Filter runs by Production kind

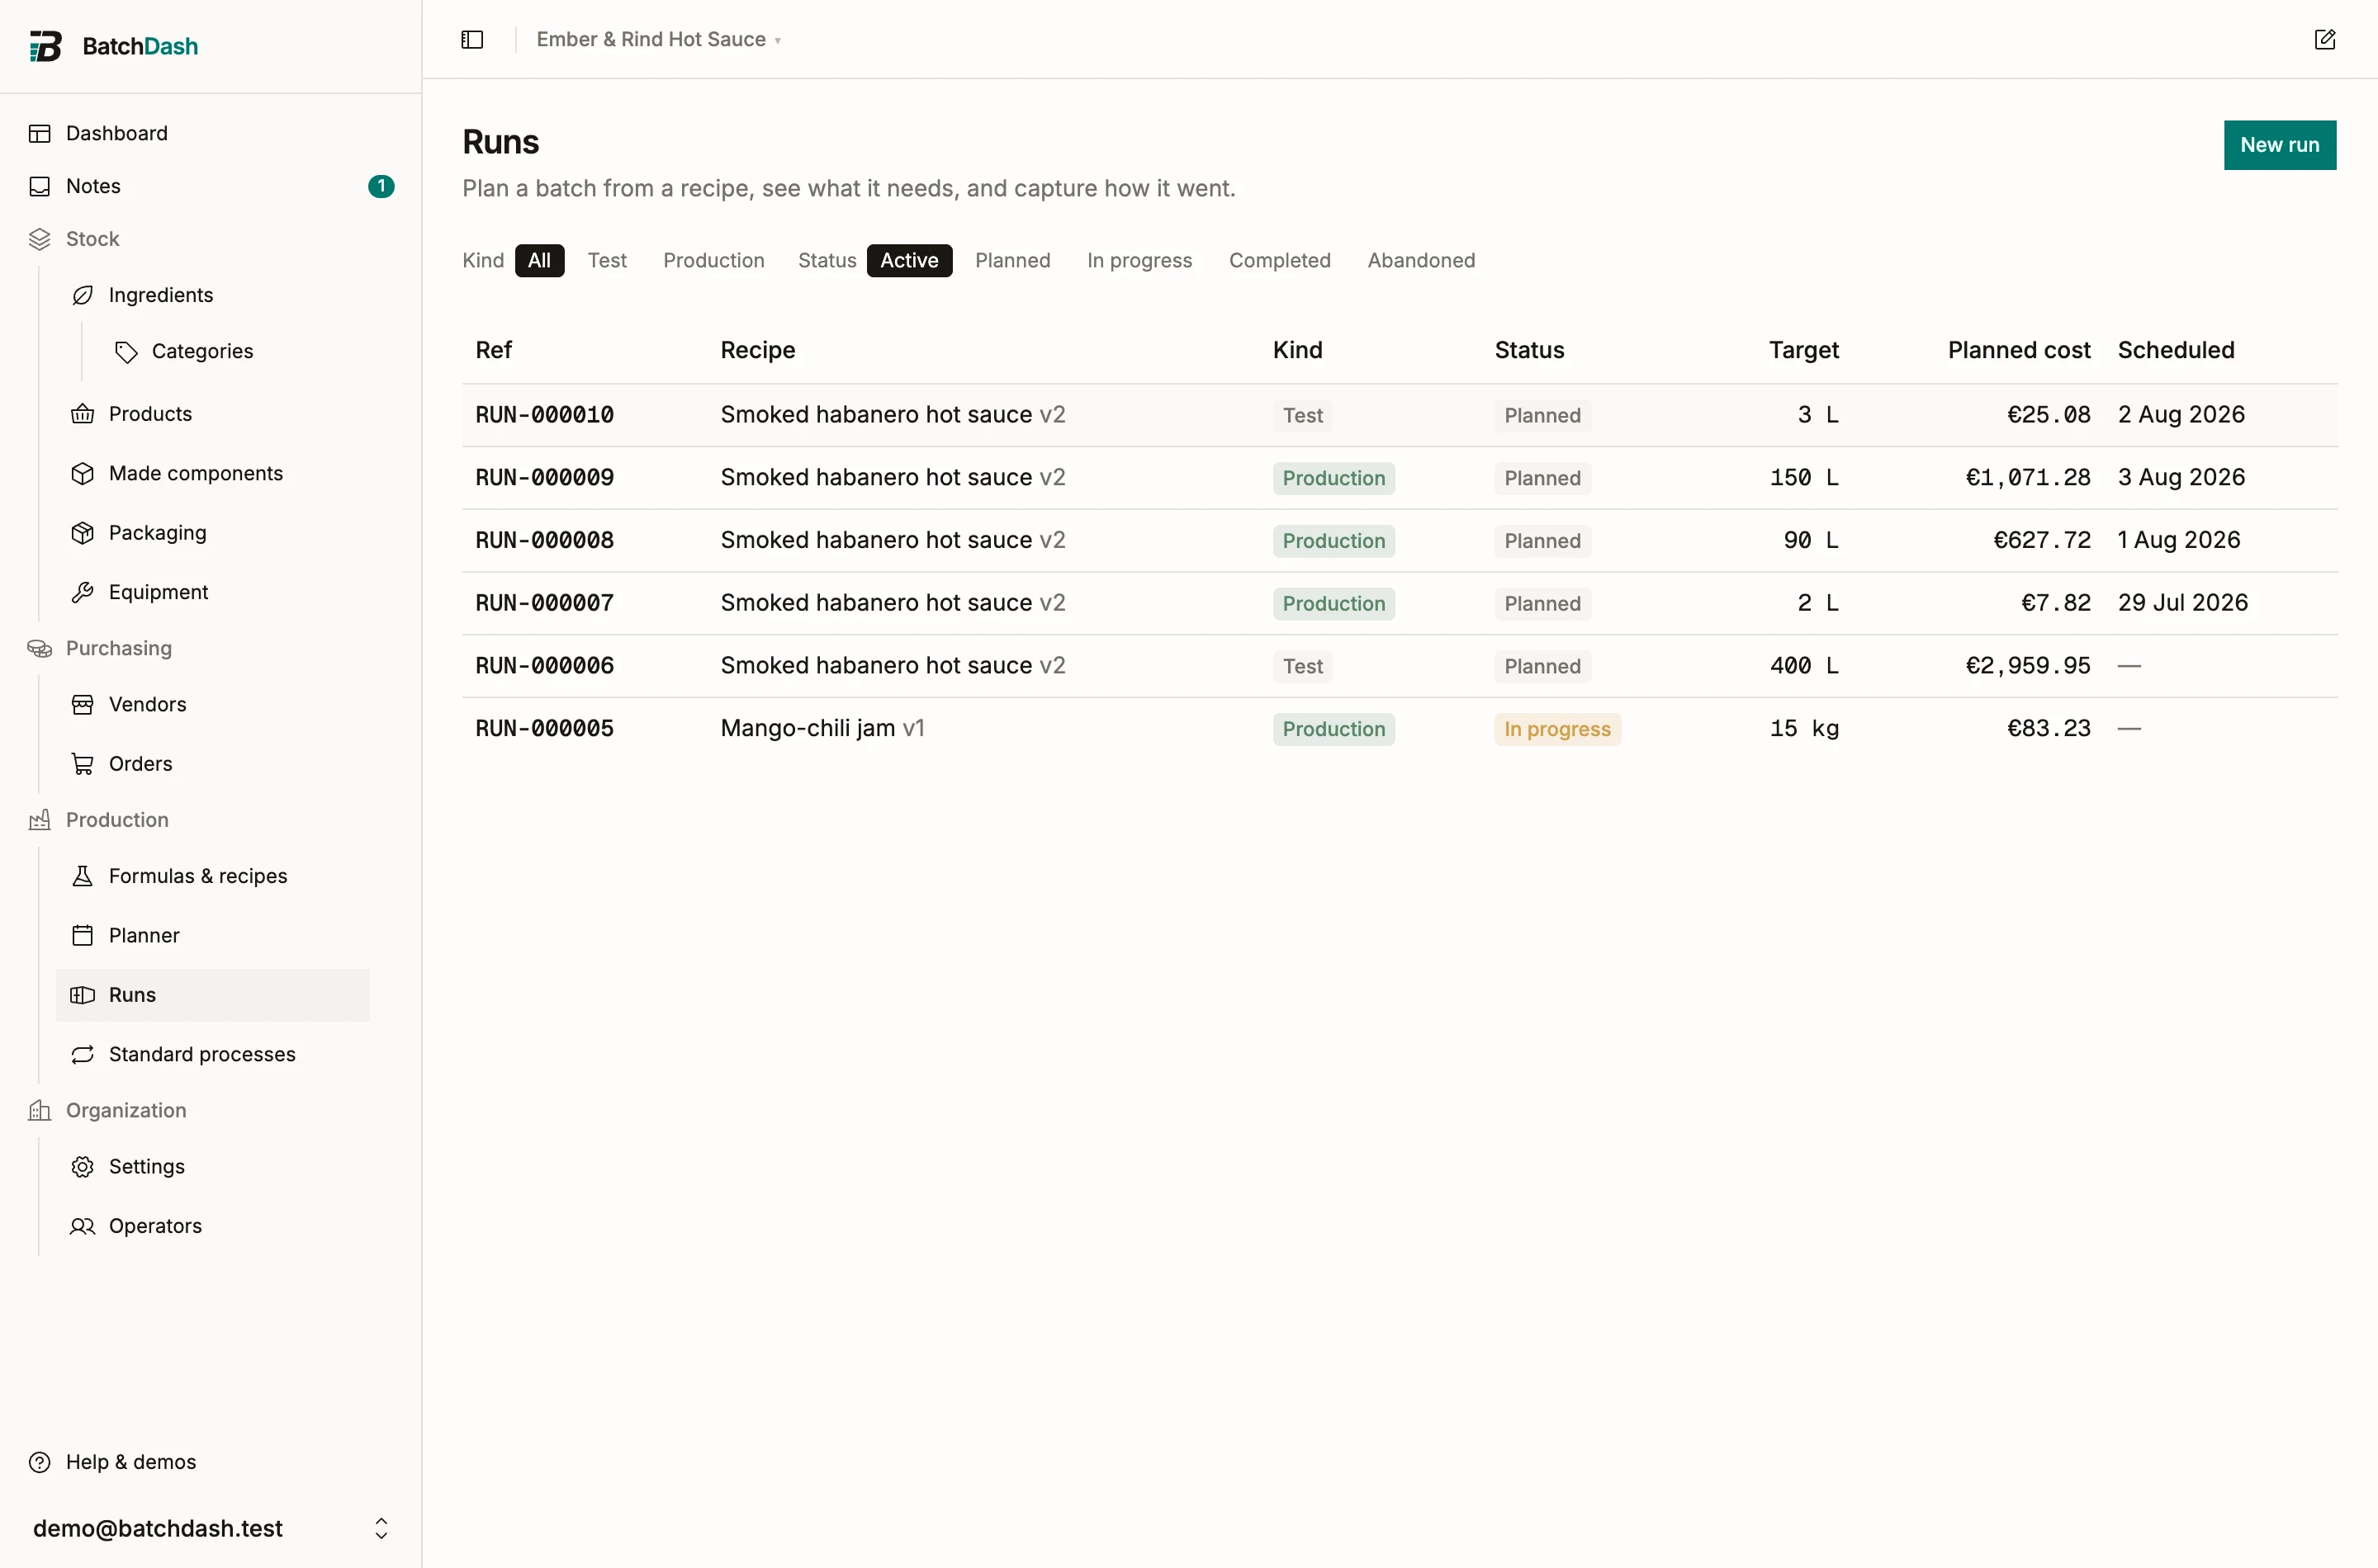713,260
